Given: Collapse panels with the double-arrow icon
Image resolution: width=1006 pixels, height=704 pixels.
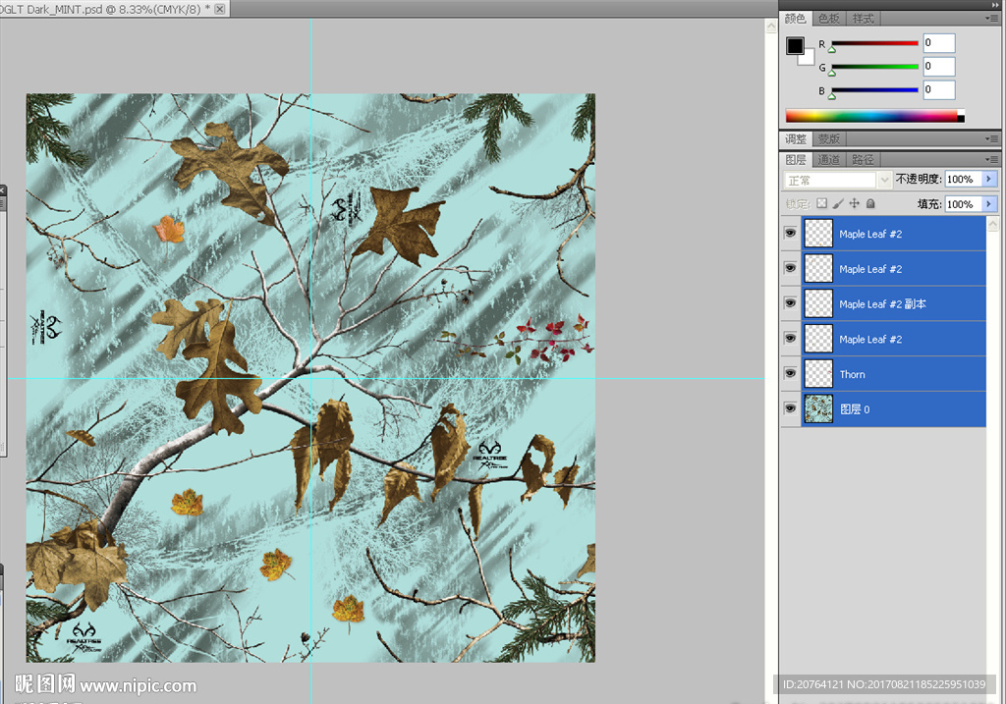Looking at the screenshot, I should (x=994, y=5).
